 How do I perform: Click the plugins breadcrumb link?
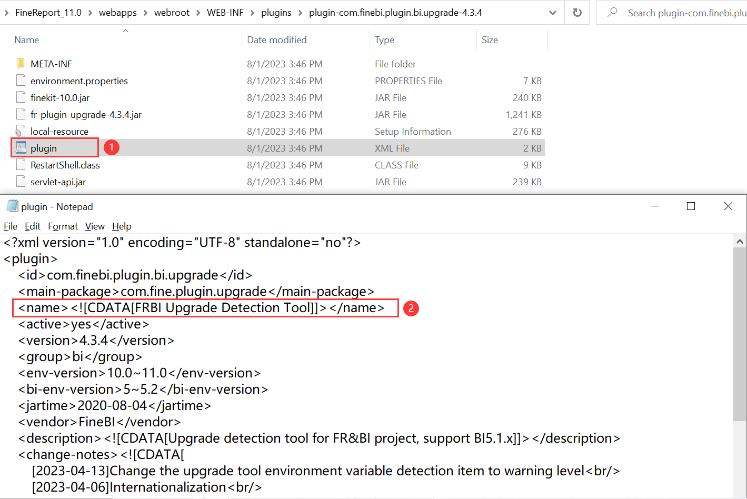(276, 12)
